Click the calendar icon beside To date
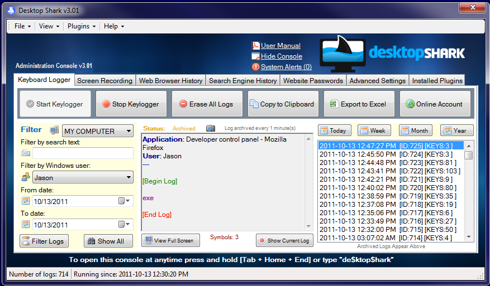Image resolution: width=490 pixels, height=286 pixels. click(26, 224)
